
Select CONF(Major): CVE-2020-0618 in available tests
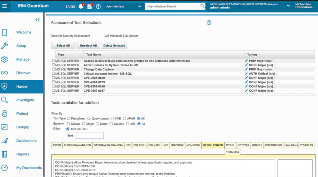tap(75, 170)
